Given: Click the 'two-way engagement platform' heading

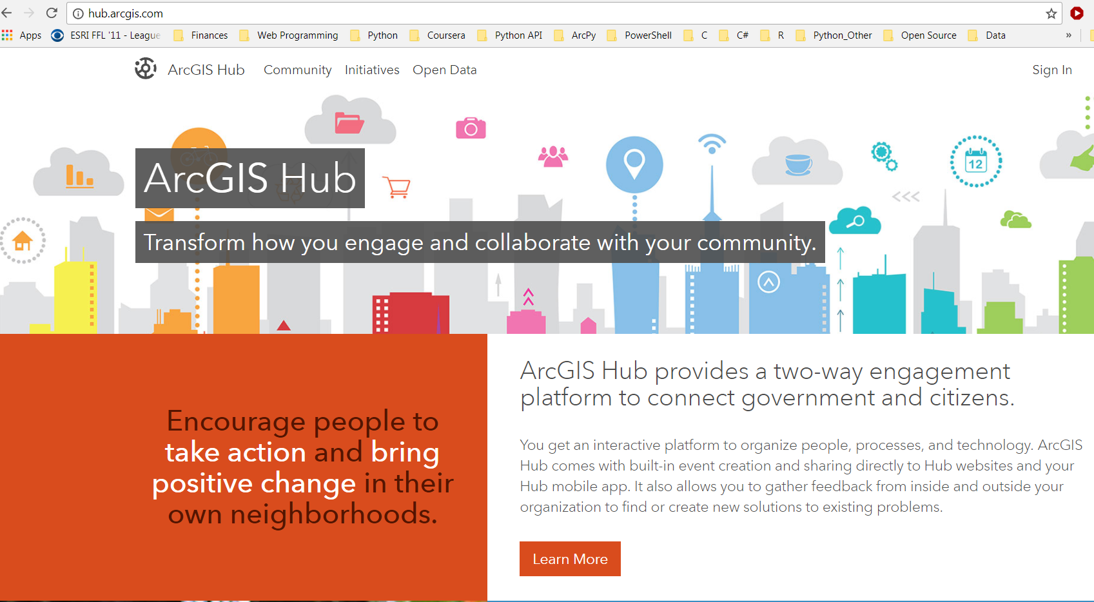Looking at the screenshot, I should (767, 384).
